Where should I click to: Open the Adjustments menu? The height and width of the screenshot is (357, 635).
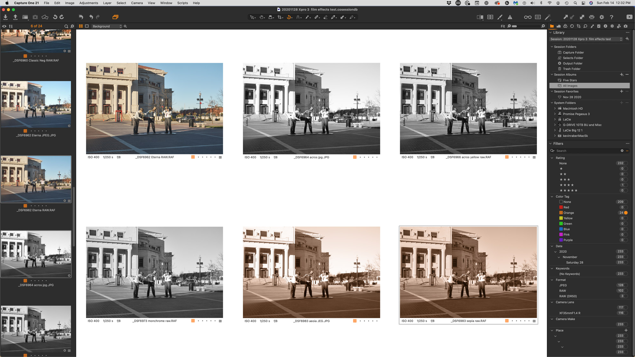coord(89,3)
